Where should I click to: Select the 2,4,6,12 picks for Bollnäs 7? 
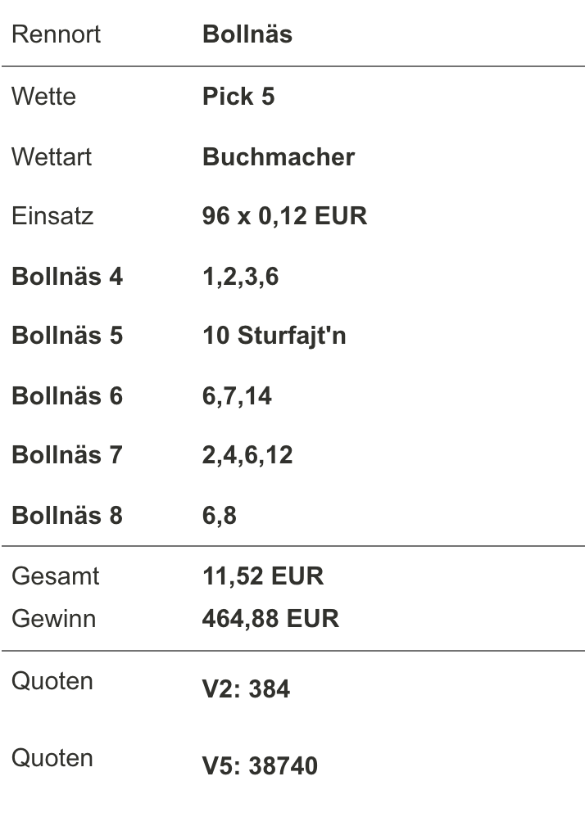(x=247, y=455)
